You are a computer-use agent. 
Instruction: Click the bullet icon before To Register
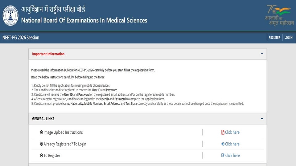[41, 156]
